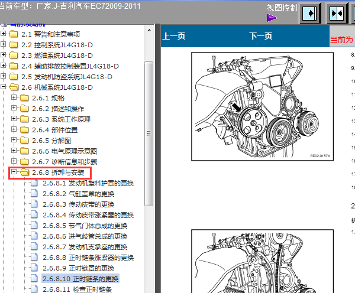
Task: Click the expand-right view control icon
Action: (x=309, y=14)
